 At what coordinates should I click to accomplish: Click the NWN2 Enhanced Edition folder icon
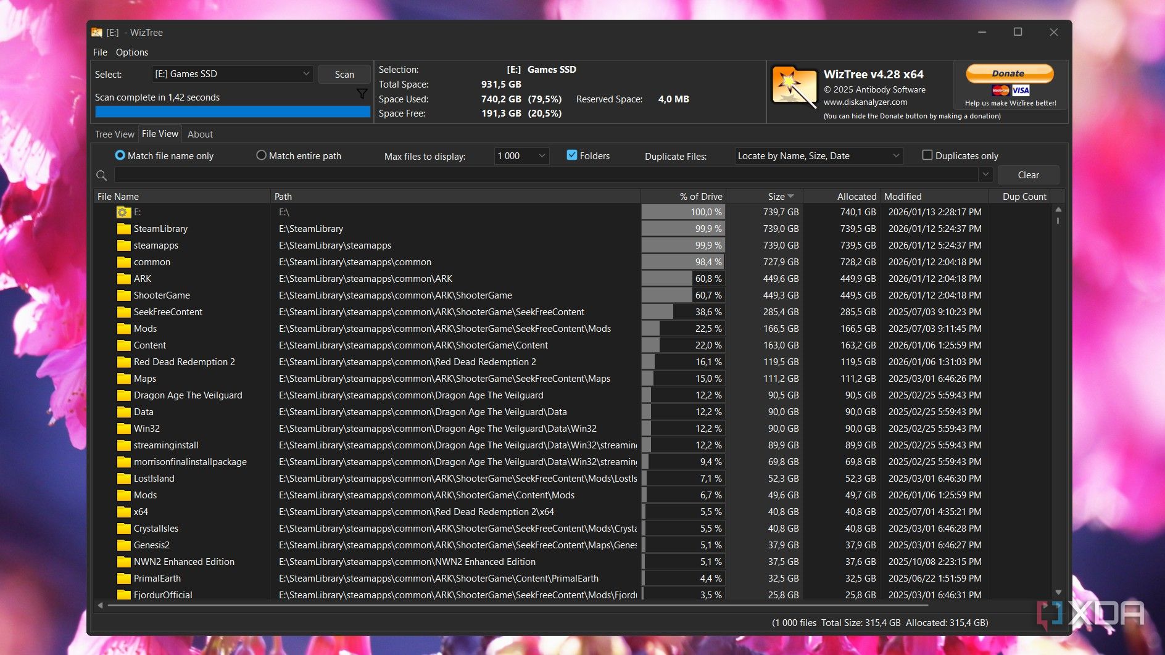point(123,562)
